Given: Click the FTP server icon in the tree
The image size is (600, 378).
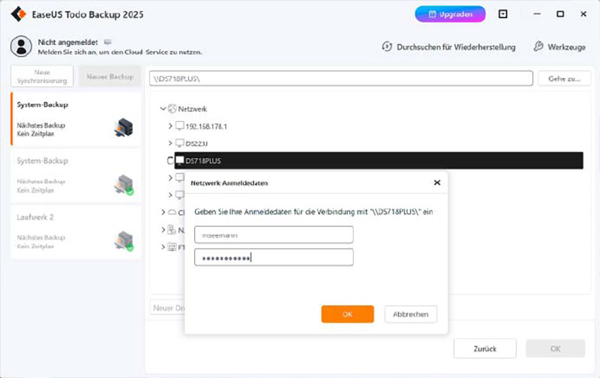Looking at the screenshot, I should pos(172,247).
